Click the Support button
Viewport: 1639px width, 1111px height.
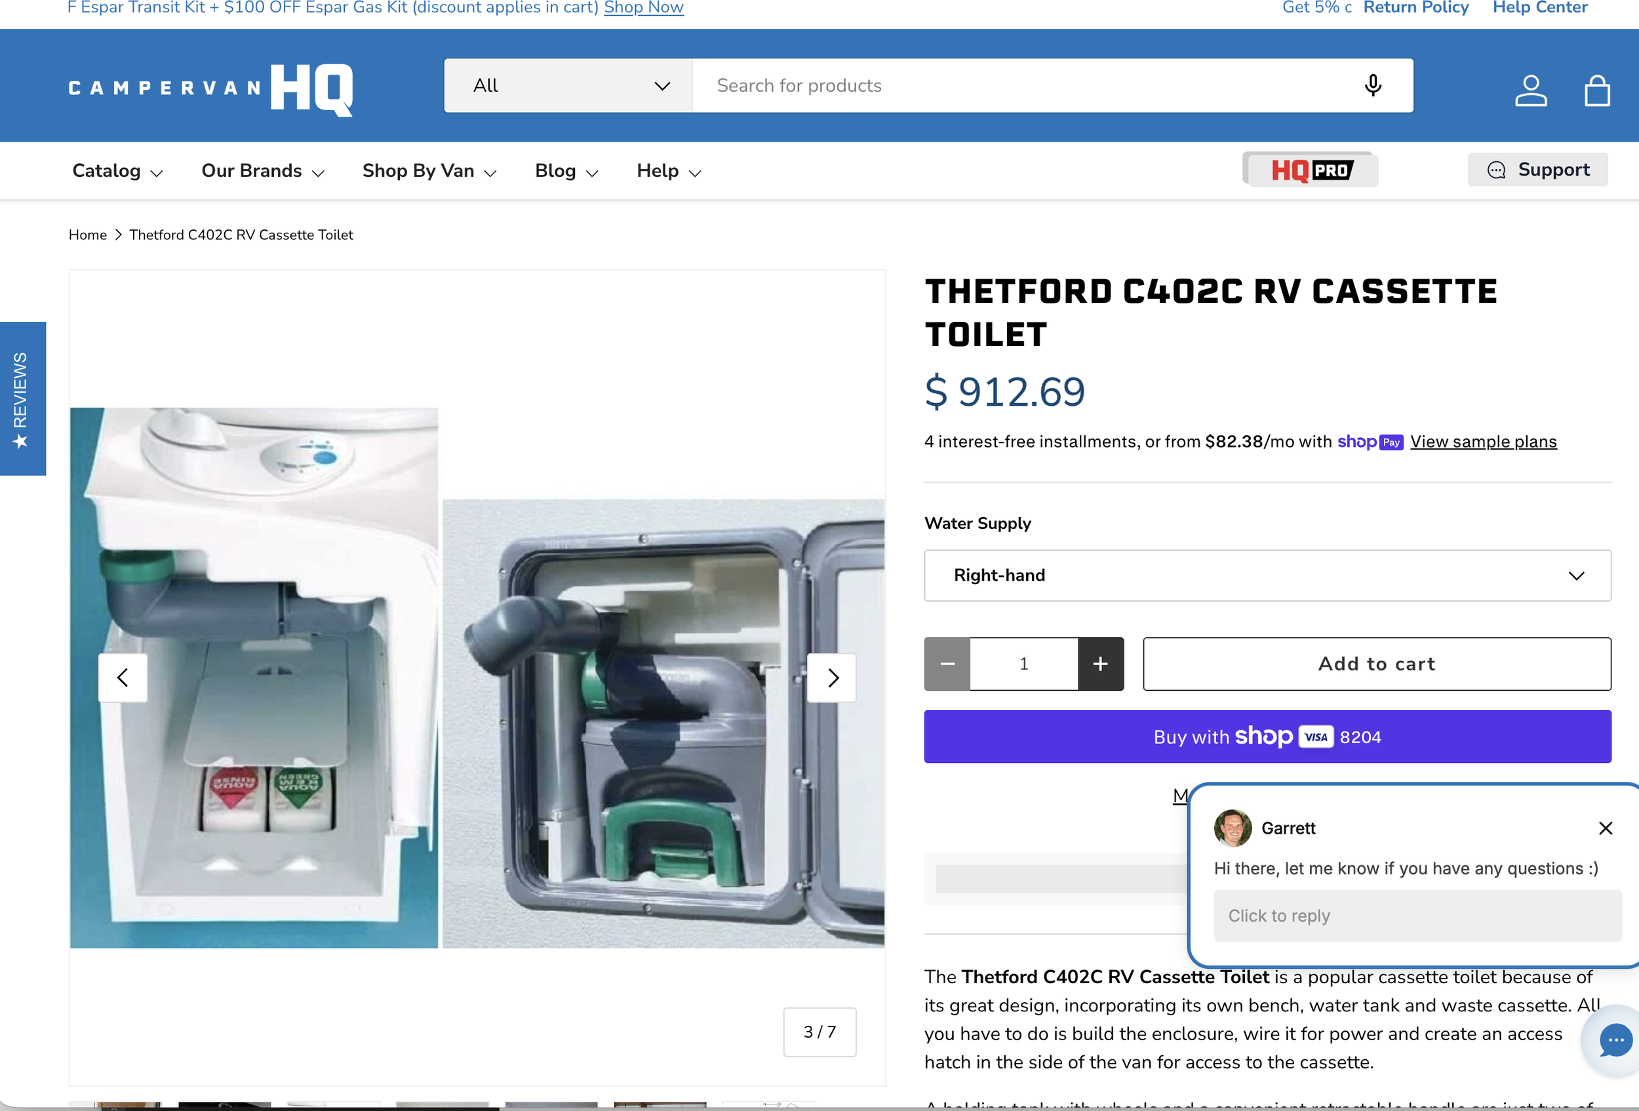pos(1537,169)
